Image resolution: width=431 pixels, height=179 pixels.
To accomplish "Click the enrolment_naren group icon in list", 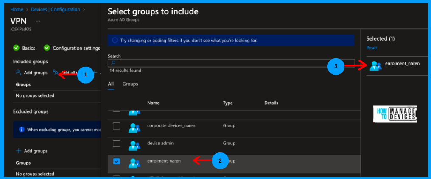I will pos(134,163).
